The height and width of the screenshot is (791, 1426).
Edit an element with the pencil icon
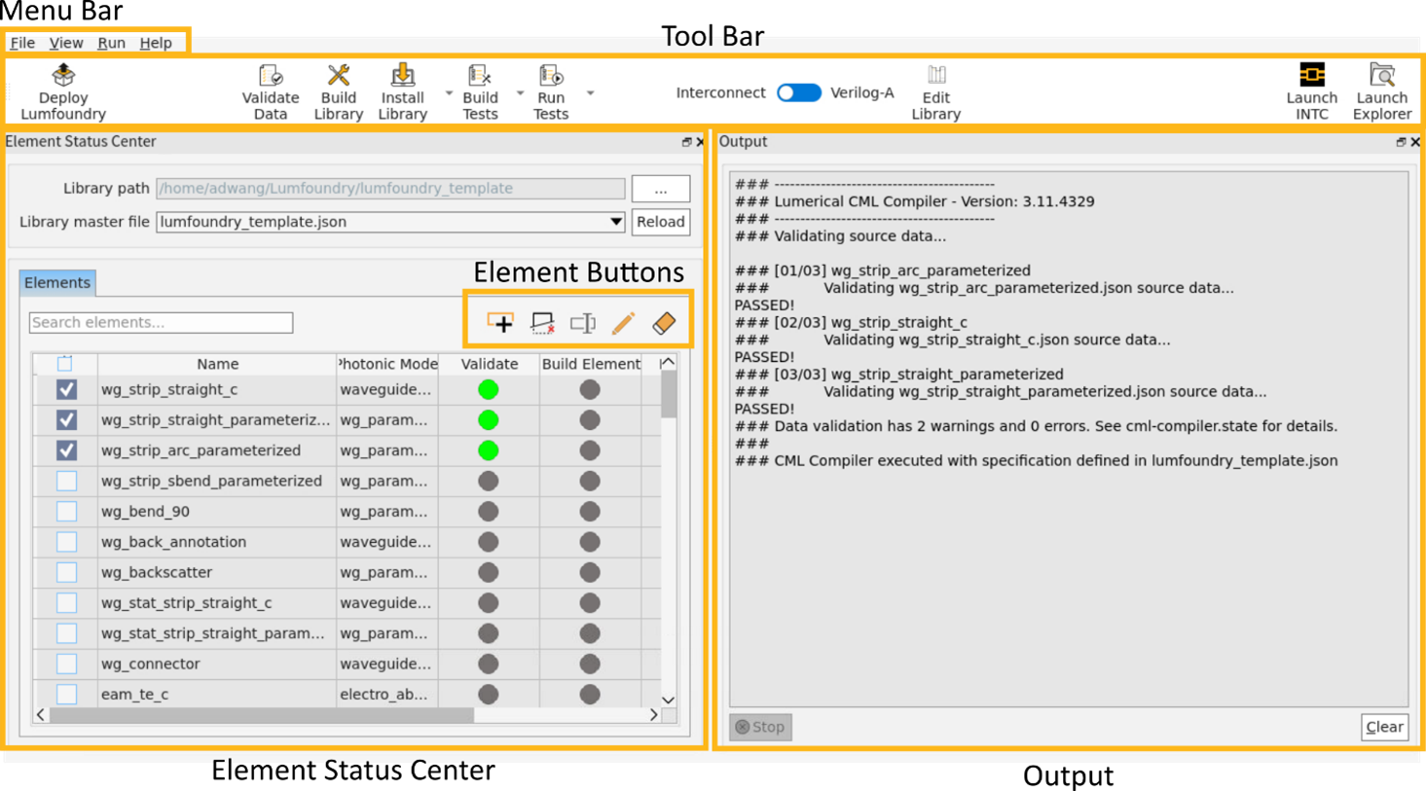623,322
